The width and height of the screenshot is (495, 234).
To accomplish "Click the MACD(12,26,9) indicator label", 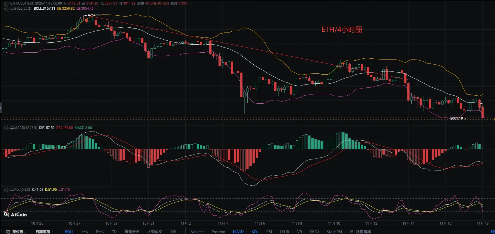I will pyautogui.click(x=26, y=128).
